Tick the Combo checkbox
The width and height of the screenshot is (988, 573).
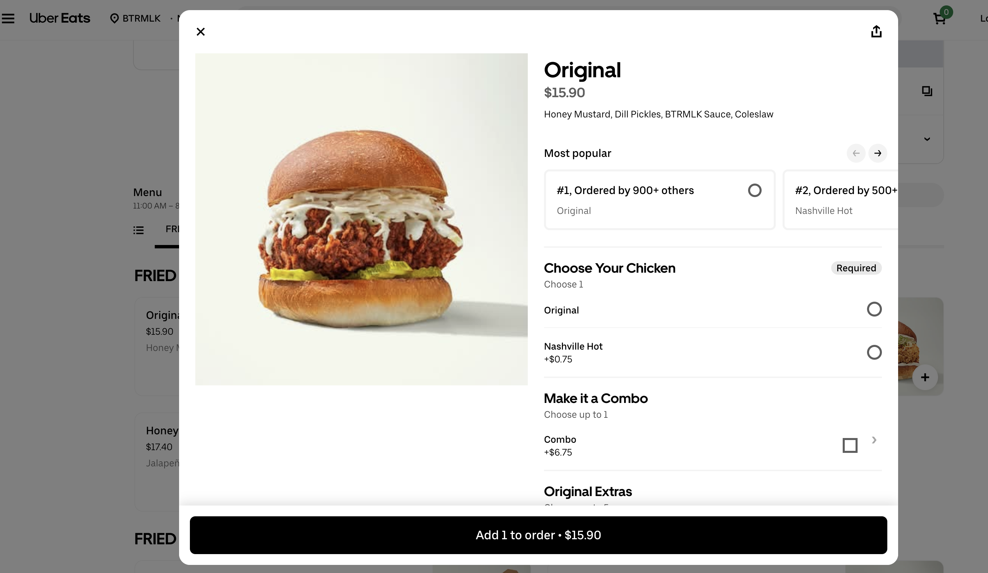coord(849,445)
